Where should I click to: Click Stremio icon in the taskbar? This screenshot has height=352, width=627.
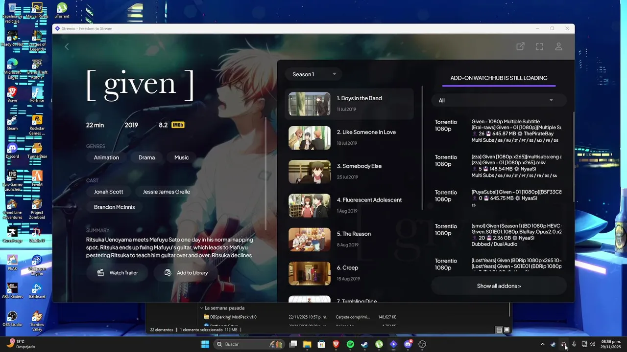(x=393, y=344)
